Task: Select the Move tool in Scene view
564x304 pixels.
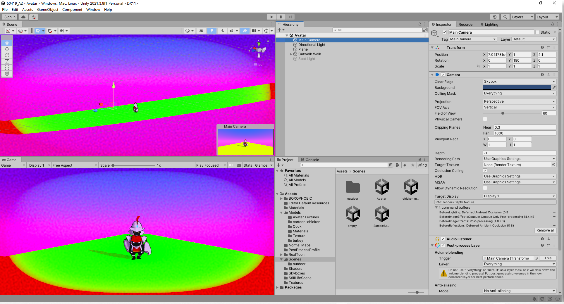Action: pos(7,49)
